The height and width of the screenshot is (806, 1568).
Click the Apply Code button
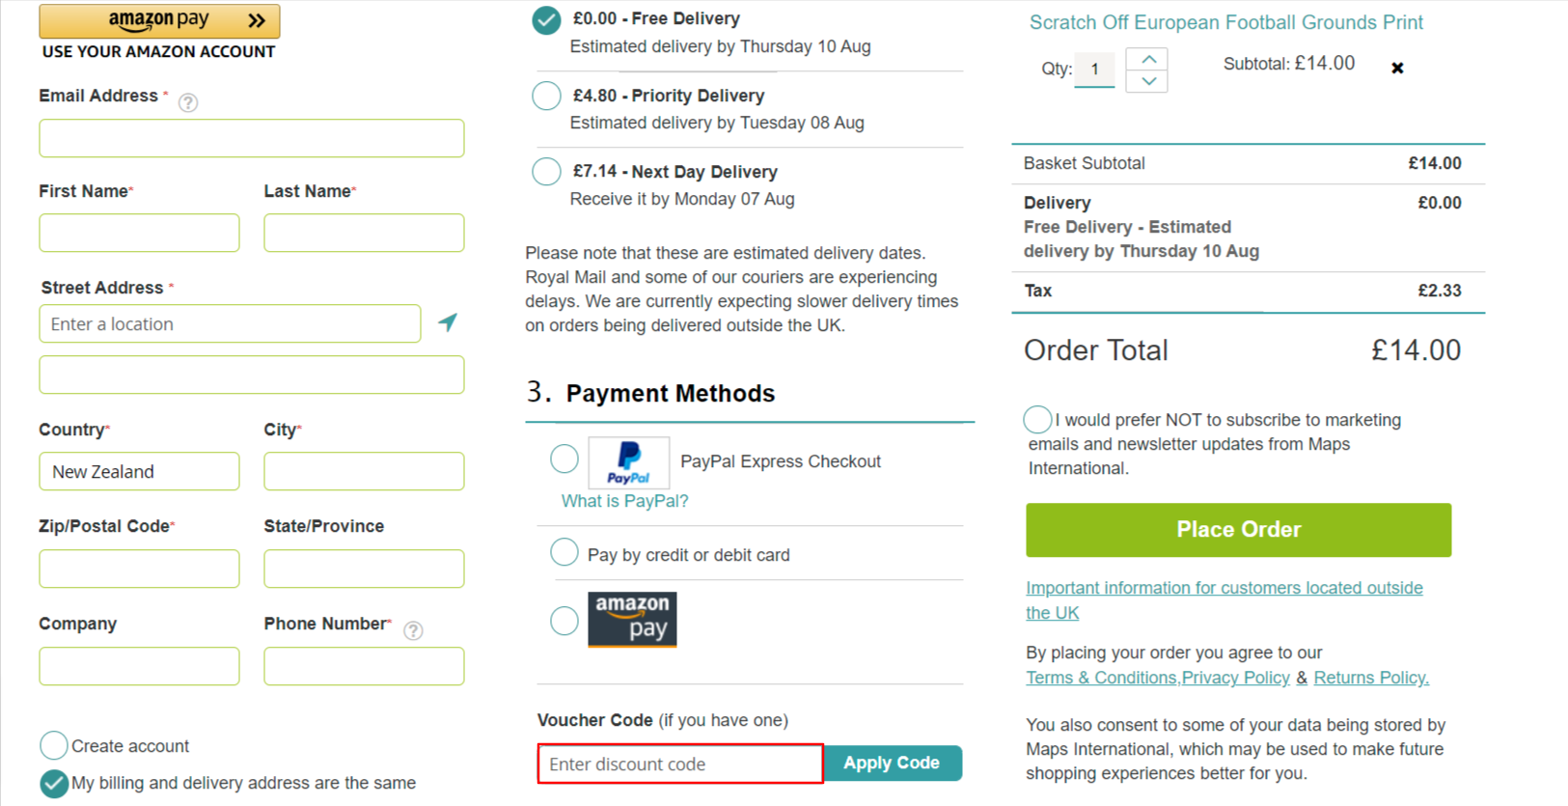pyautogui.click(x=892, y=763)
